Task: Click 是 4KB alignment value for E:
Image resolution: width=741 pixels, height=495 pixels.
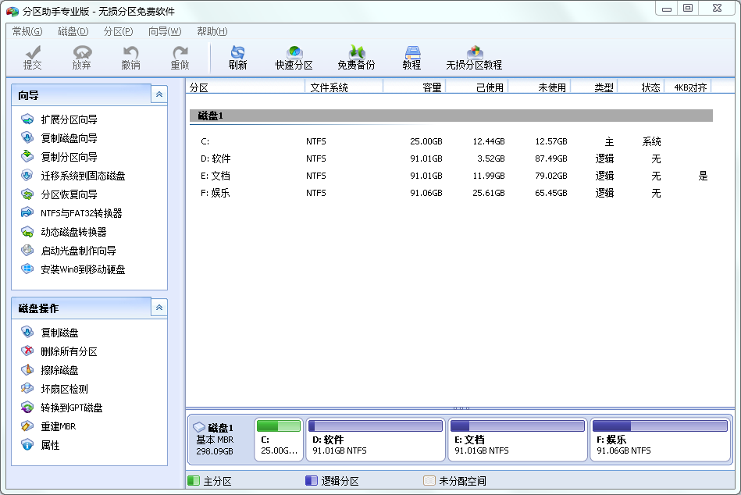Action: pos(704,176)
